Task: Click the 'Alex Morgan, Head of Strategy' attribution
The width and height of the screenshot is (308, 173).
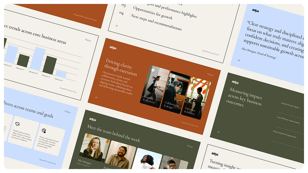Action: click(x=259, y=53)
